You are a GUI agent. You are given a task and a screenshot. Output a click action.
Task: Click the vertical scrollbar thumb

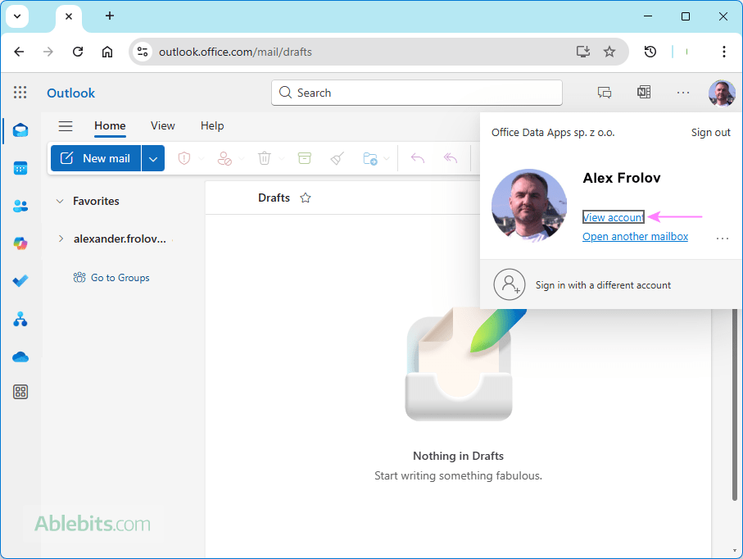pyautogui.click(x=735, y=404)
